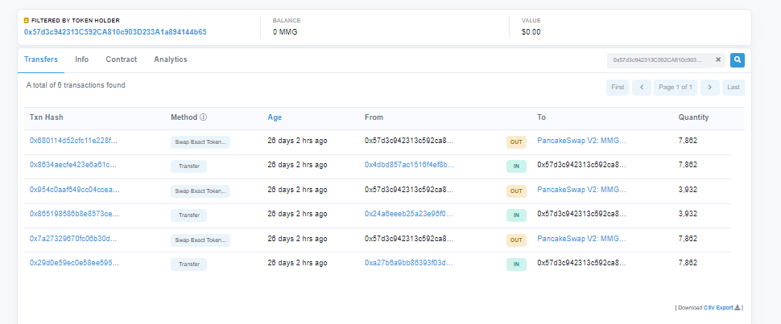This screenshot has height=324, width=781.
Task: Open transaction hash 0x954c0aaf649cc04ccea
Action: tap(74, 190)
